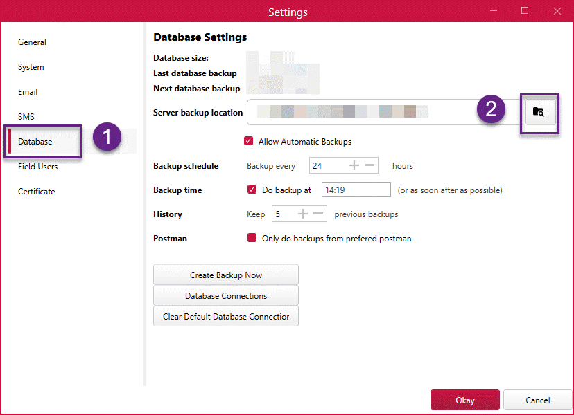Confirm settings with Okay

[x=465, y=400]
